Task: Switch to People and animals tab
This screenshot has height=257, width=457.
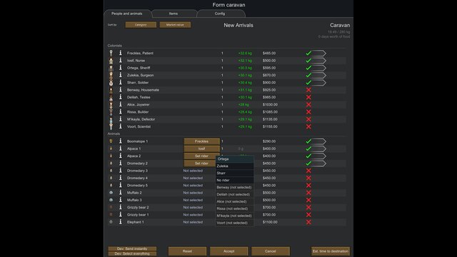Action: [127, 14]
